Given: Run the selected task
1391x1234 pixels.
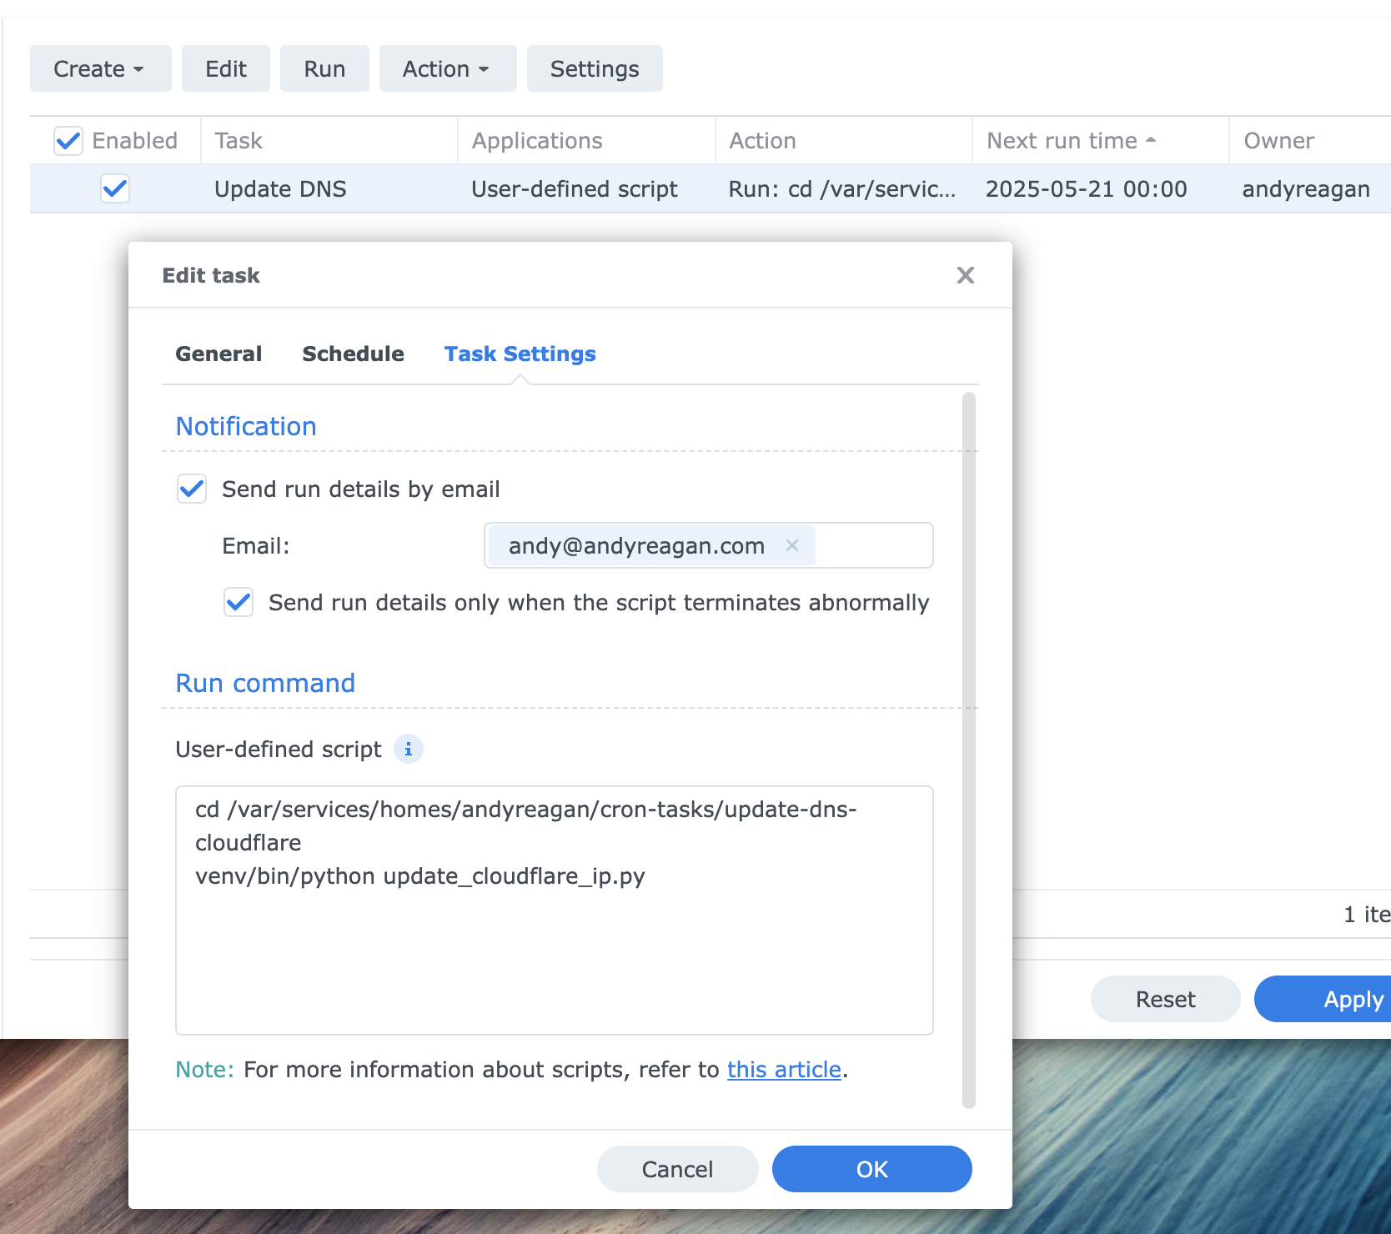Looking at the screenshot, I should [x=324, y=68].
